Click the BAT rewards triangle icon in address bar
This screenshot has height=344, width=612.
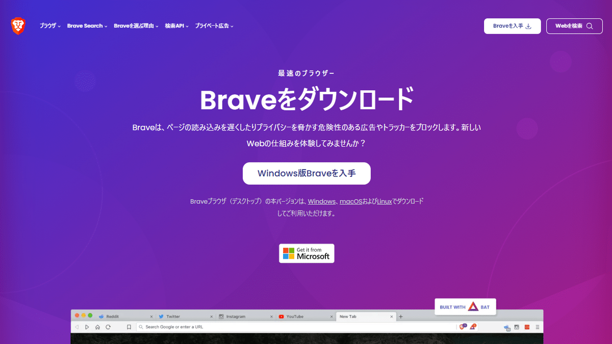tap(473, 326)
